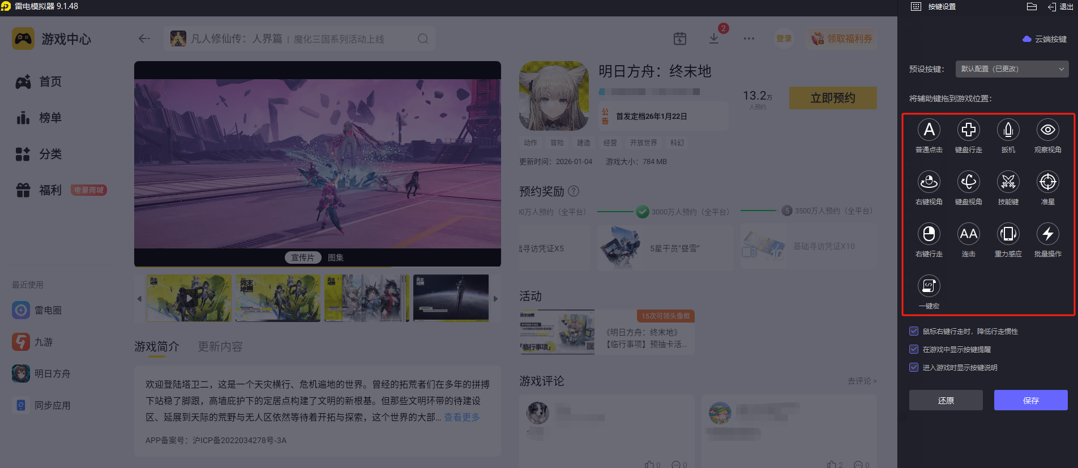The height and width of the screenshot is (468, 1078).
Task: Open the three-dot more menu
Action: pyautogui.click(x=749, y=38)
